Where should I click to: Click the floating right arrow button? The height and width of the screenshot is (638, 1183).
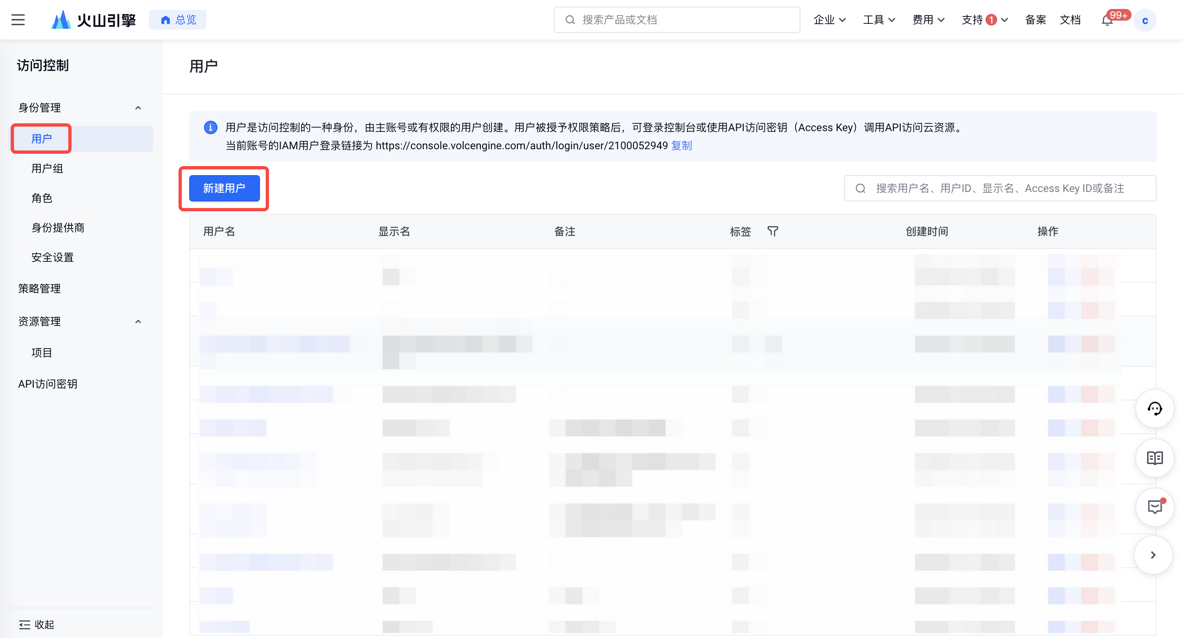click(1153, 555)
